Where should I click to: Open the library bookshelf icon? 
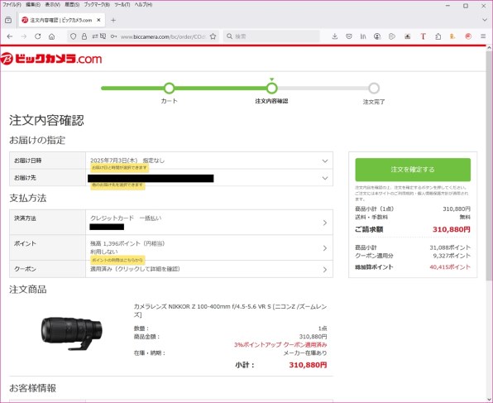(x=363, y=36)
